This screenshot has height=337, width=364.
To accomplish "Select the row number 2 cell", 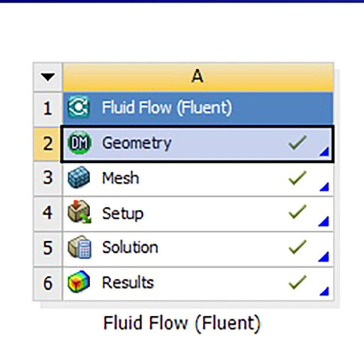I will coord(47,144).
